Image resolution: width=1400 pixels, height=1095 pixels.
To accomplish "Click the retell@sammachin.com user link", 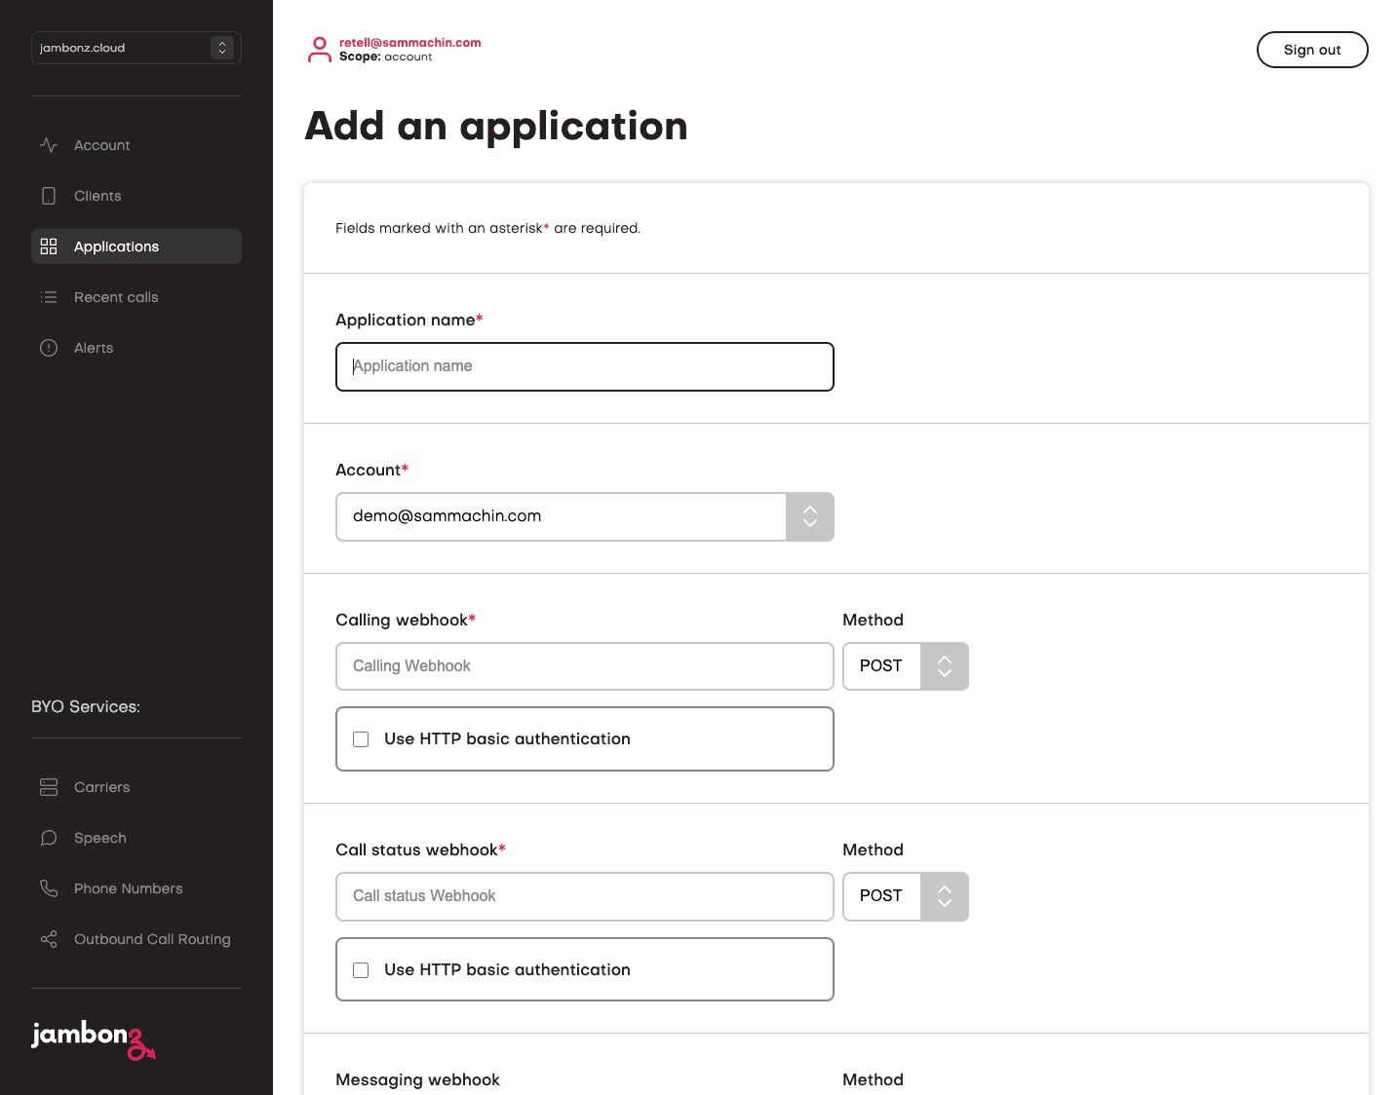I will pyautogui.click(x=409, y=42).
